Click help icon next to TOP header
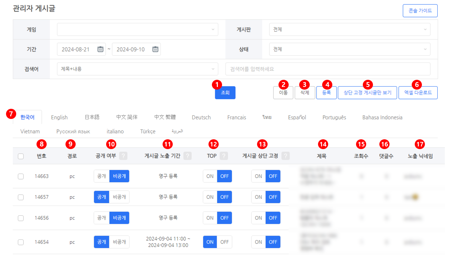The height and width of the screenshot is (262, 455). [x=224, y=156]
